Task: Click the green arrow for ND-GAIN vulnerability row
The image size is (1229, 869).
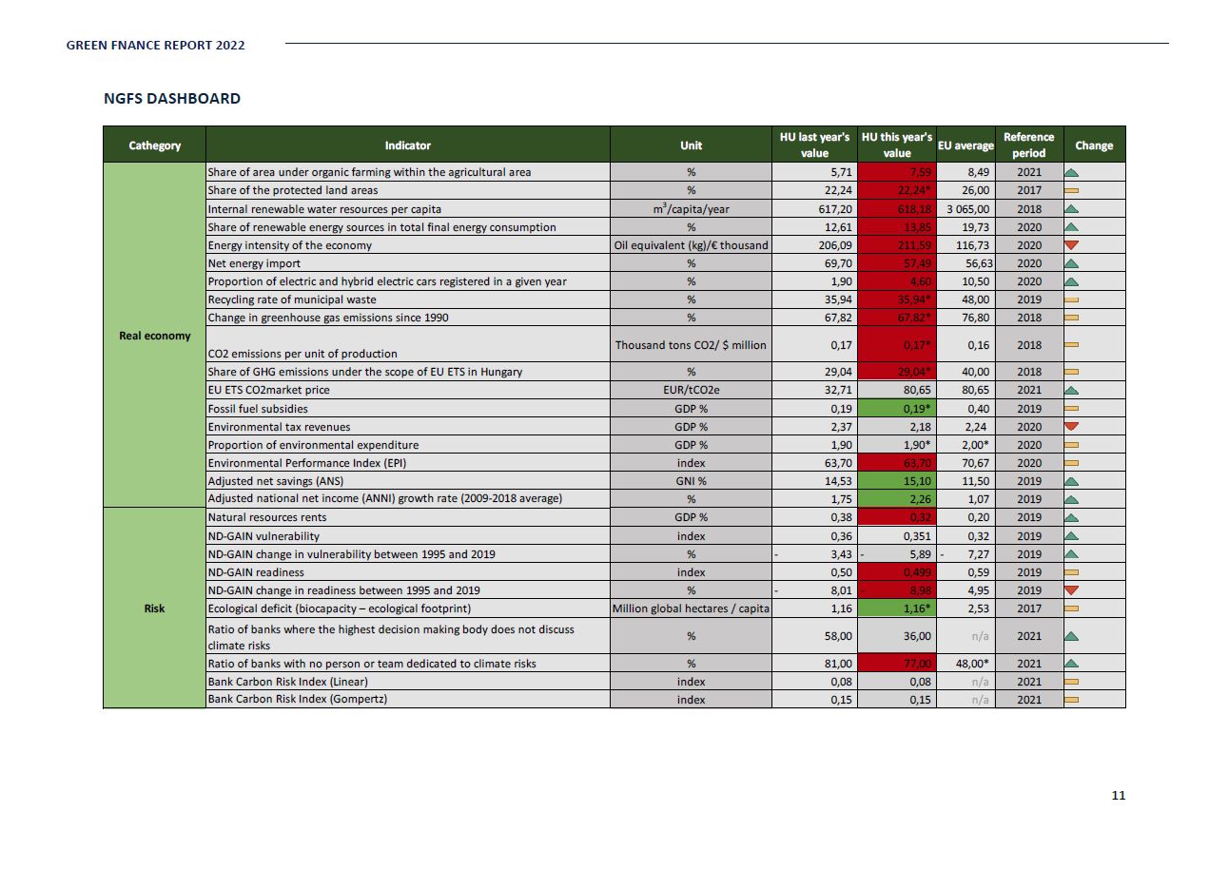Action: click(x=1071, y=535)
